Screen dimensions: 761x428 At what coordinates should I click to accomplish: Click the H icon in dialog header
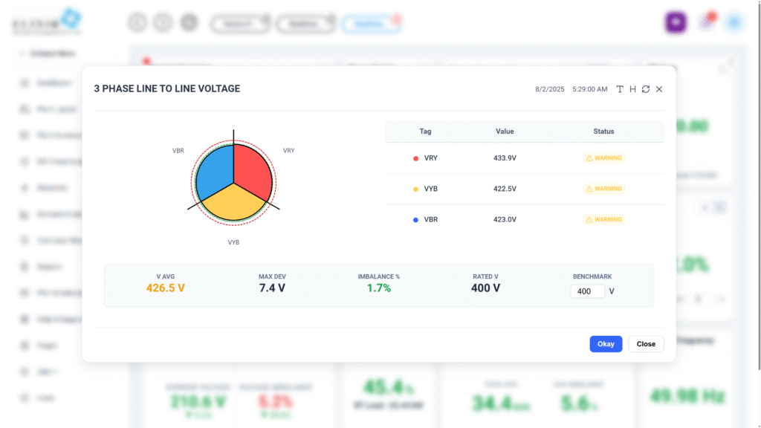click(x=632, y=89)
